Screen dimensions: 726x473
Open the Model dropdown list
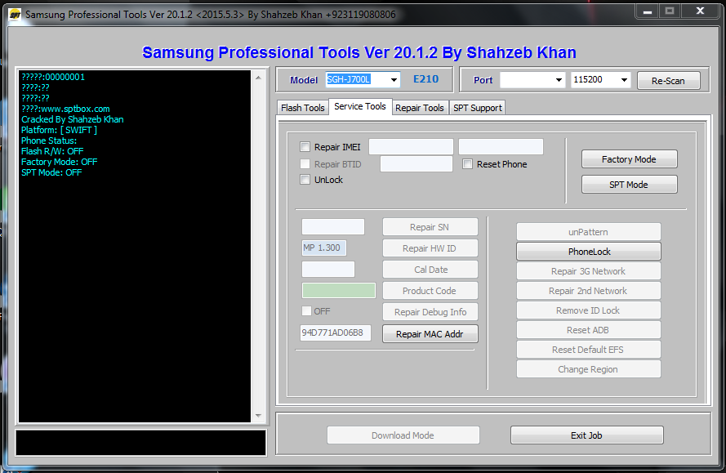(x=394, y=80)
